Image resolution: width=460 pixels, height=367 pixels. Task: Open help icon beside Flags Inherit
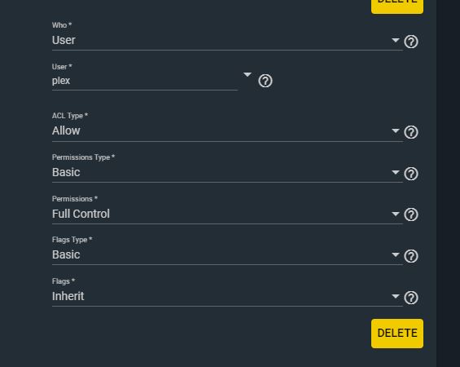(411, 298)
